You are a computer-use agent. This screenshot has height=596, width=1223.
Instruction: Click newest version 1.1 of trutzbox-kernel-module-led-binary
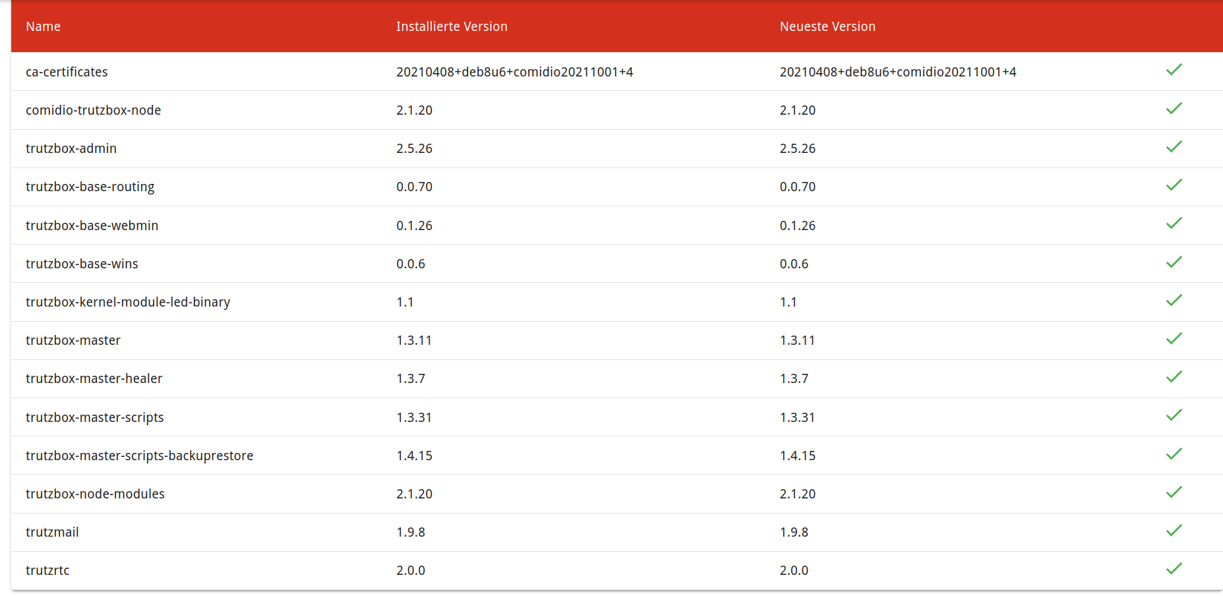pyautogui.click(x=789, y=302)
